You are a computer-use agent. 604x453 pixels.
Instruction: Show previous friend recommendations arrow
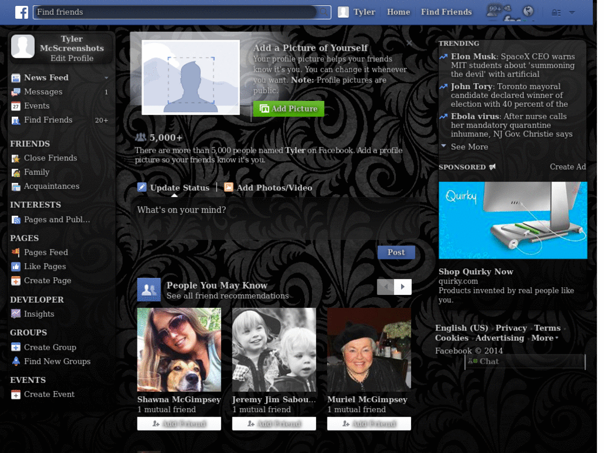pos(386,287)
